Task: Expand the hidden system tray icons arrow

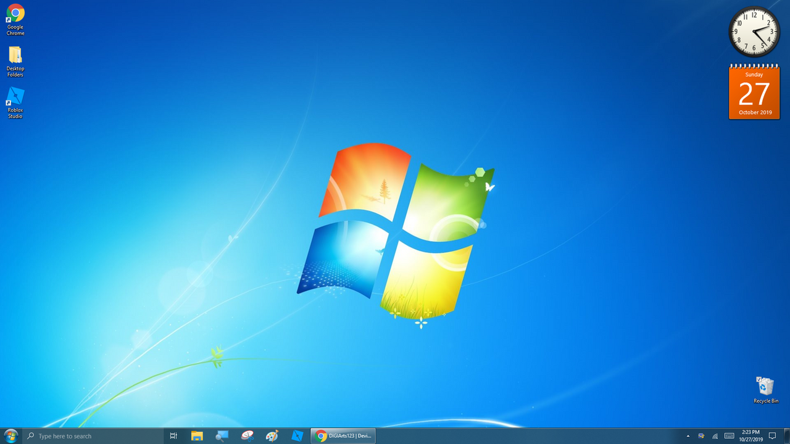Action: coord(688,436)
